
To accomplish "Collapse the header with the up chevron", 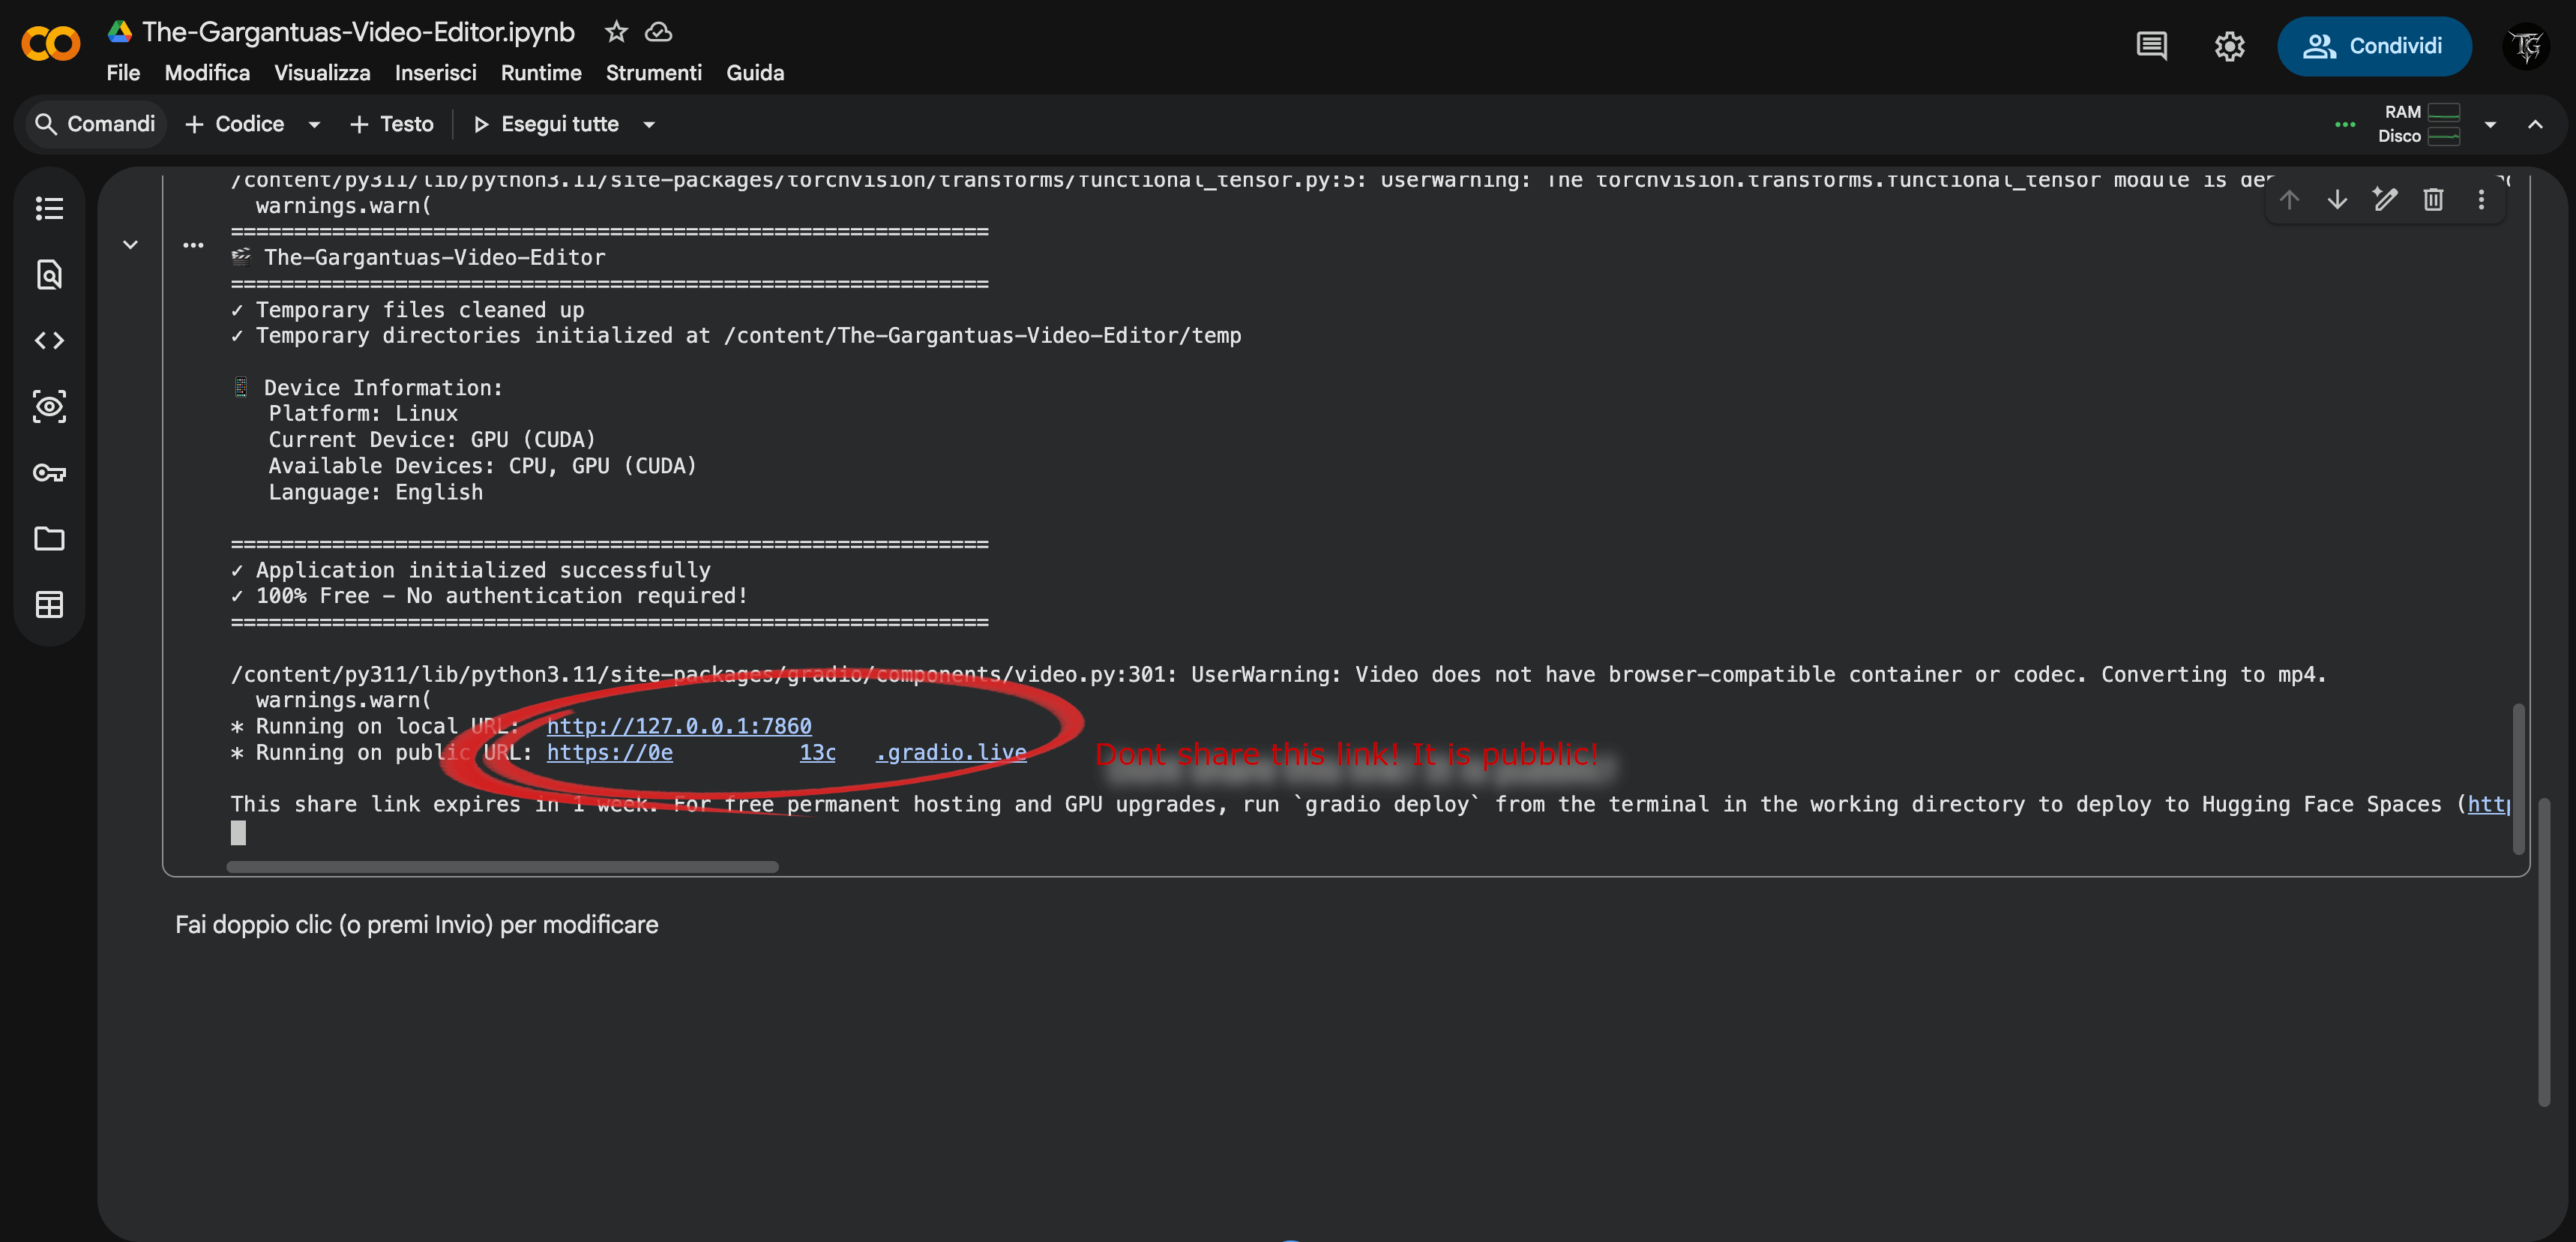I will point(2534,124).
